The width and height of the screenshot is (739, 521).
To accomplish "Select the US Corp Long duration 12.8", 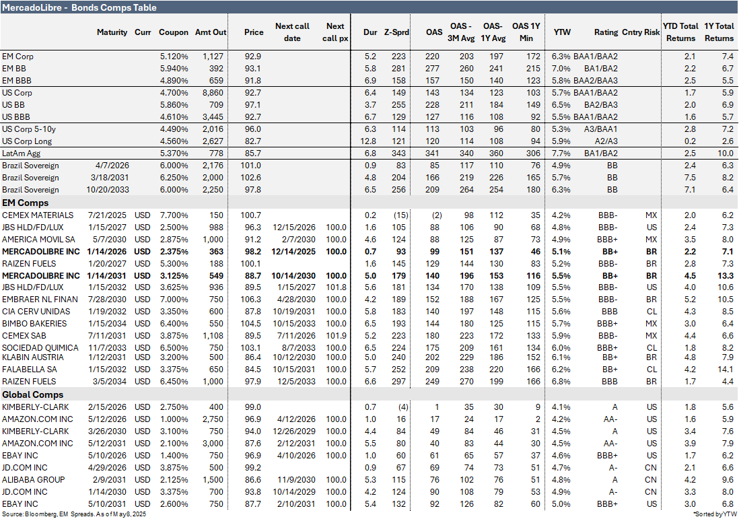I will pos(368,141).
